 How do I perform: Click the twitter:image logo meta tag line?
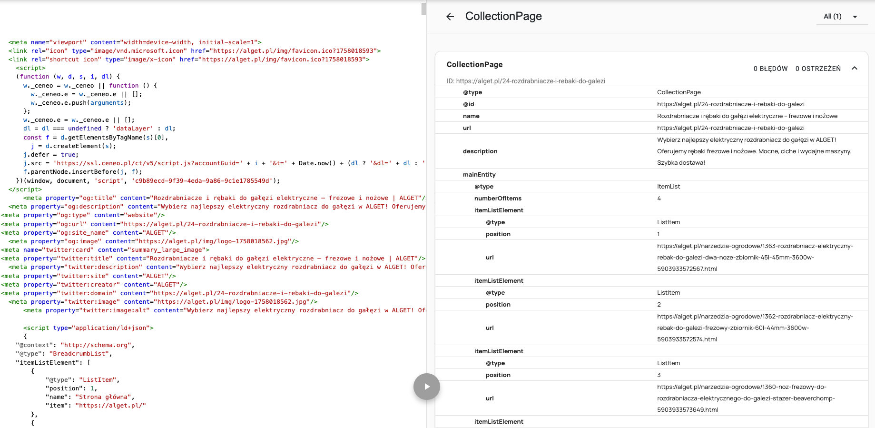(x=163, y=302)
